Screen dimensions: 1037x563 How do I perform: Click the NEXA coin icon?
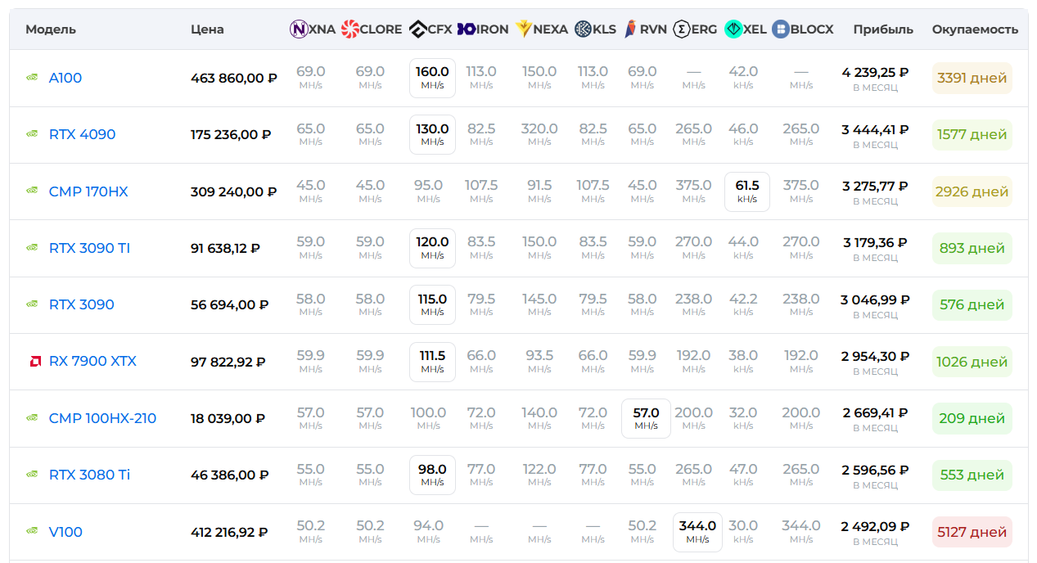(522, 29)
